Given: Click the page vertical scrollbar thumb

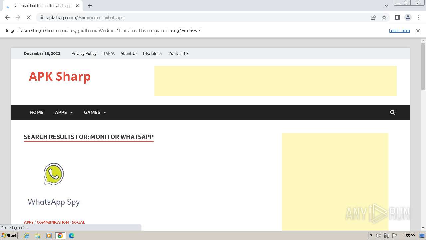Looking at the screenshot, I should [423, 67].
